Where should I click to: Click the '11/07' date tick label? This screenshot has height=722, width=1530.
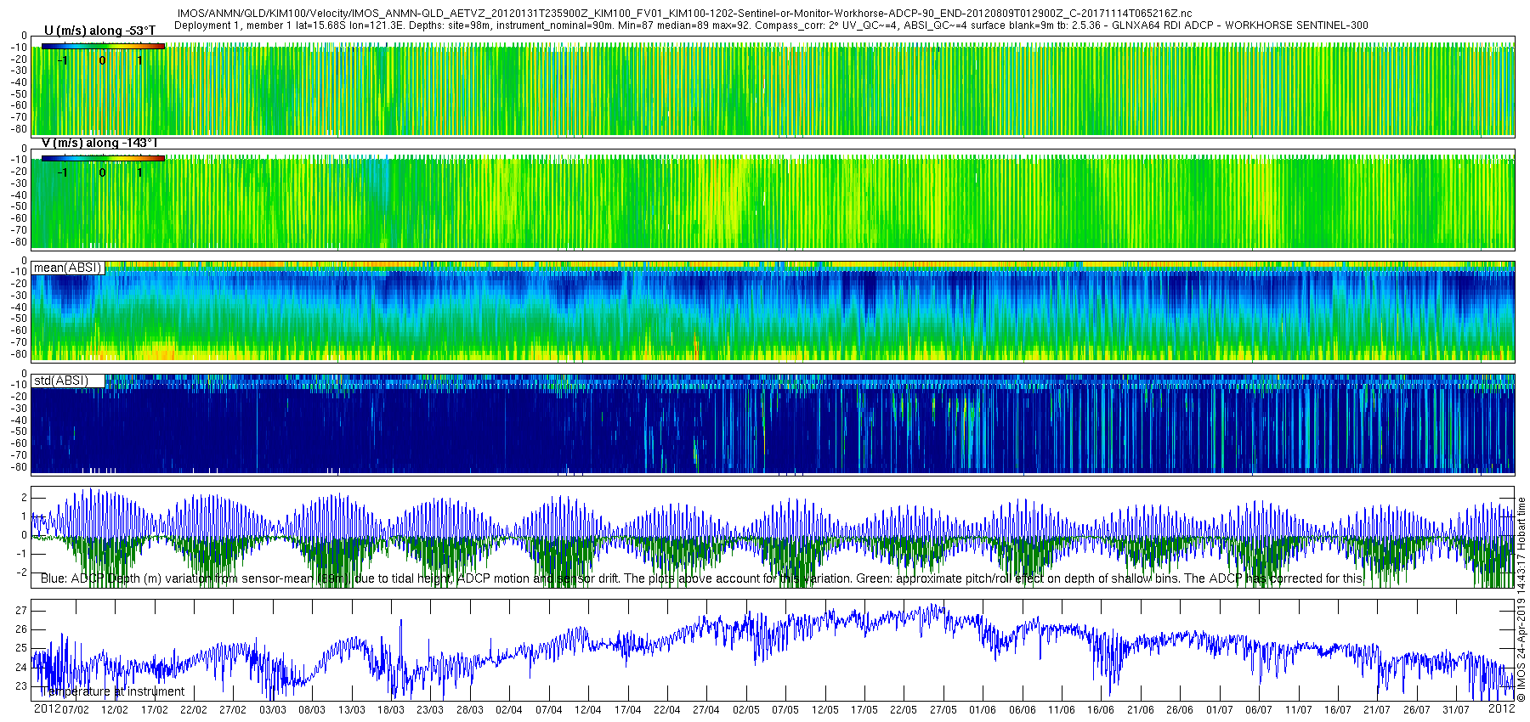[1299, 709]
